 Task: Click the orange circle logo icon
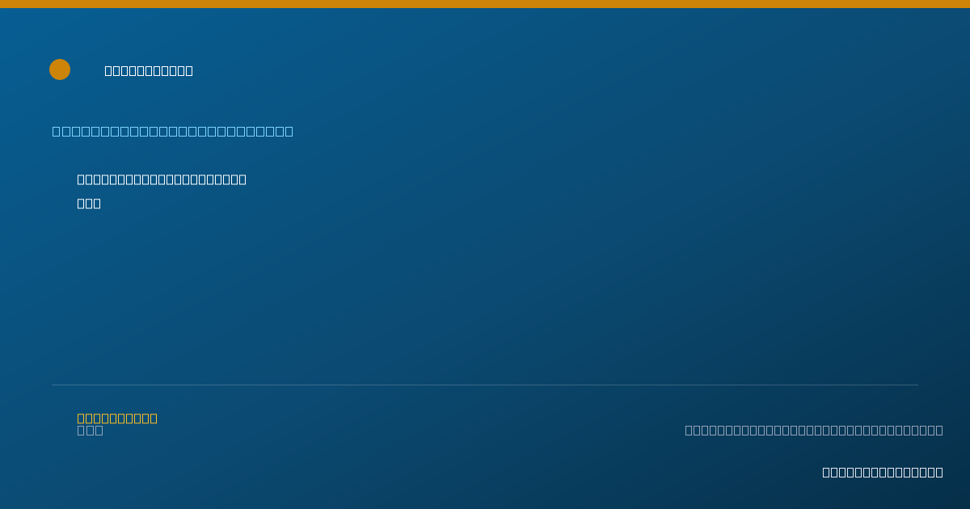(x=60, y=69)
